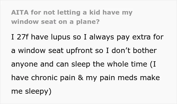Click the word "bother" in the post

point(145,50)
